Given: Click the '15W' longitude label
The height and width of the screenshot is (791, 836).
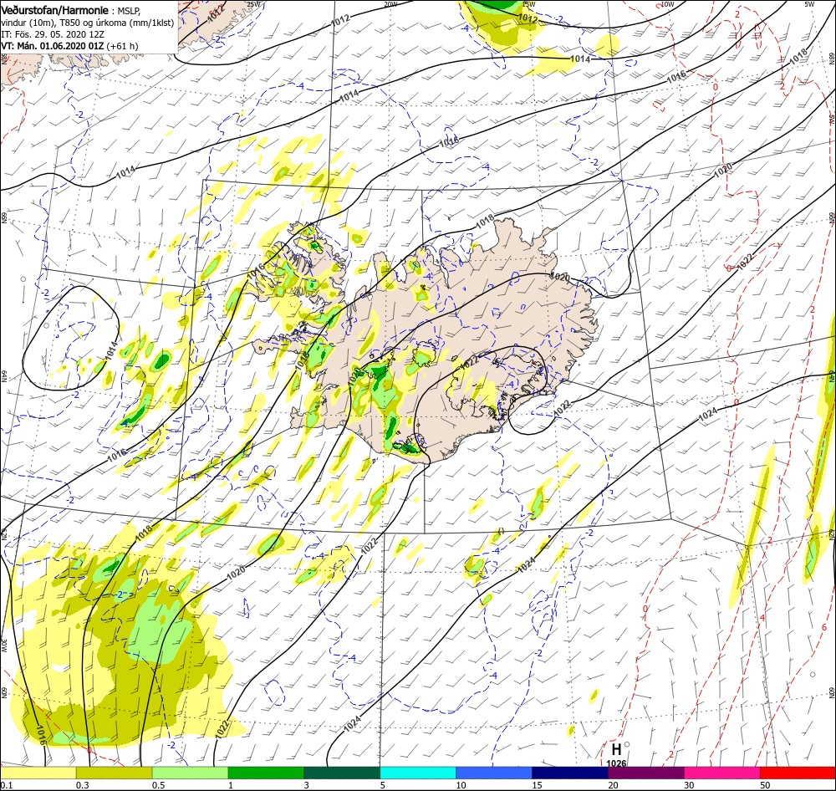Looking at the screenshot, I should [529, 4].
